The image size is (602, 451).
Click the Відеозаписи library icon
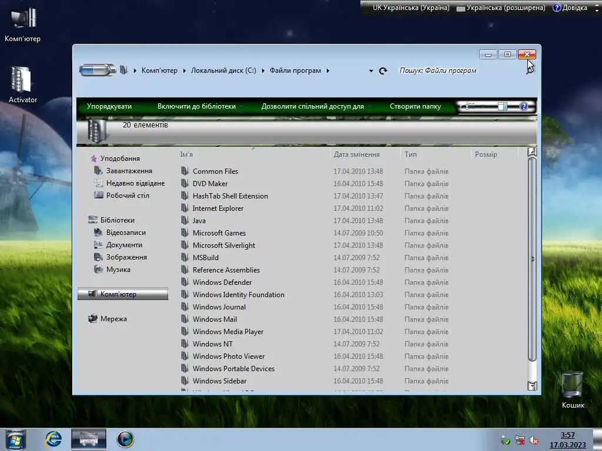[x=98, y=233]
